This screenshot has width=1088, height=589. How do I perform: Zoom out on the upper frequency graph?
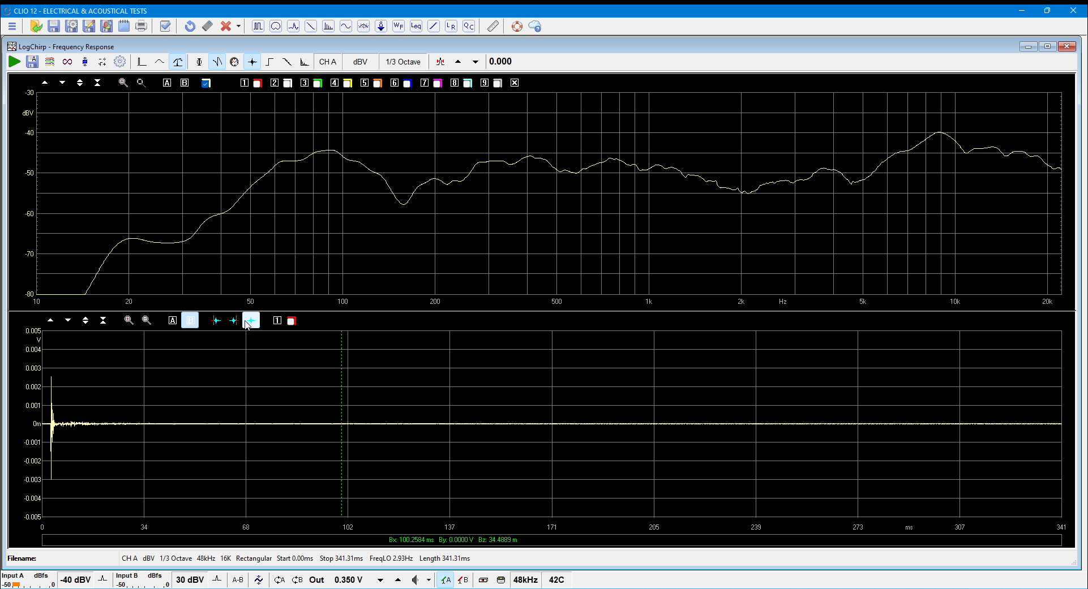141,83
